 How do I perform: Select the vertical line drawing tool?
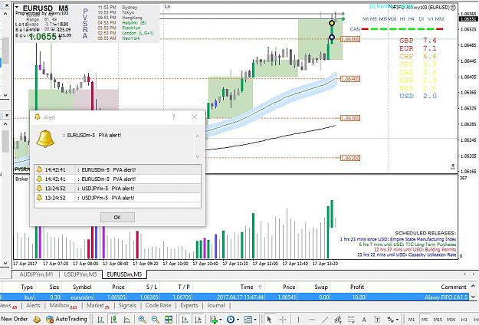point(298,320)
